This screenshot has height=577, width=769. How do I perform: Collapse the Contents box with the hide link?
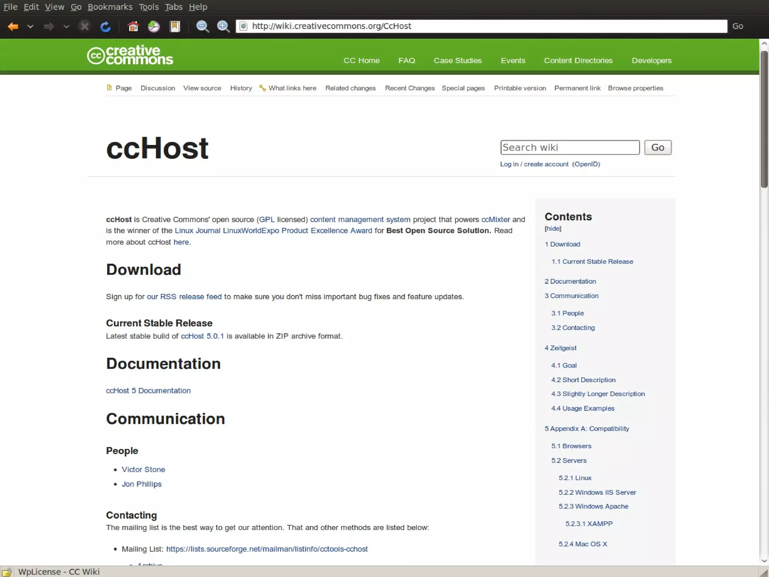[553, 229]
